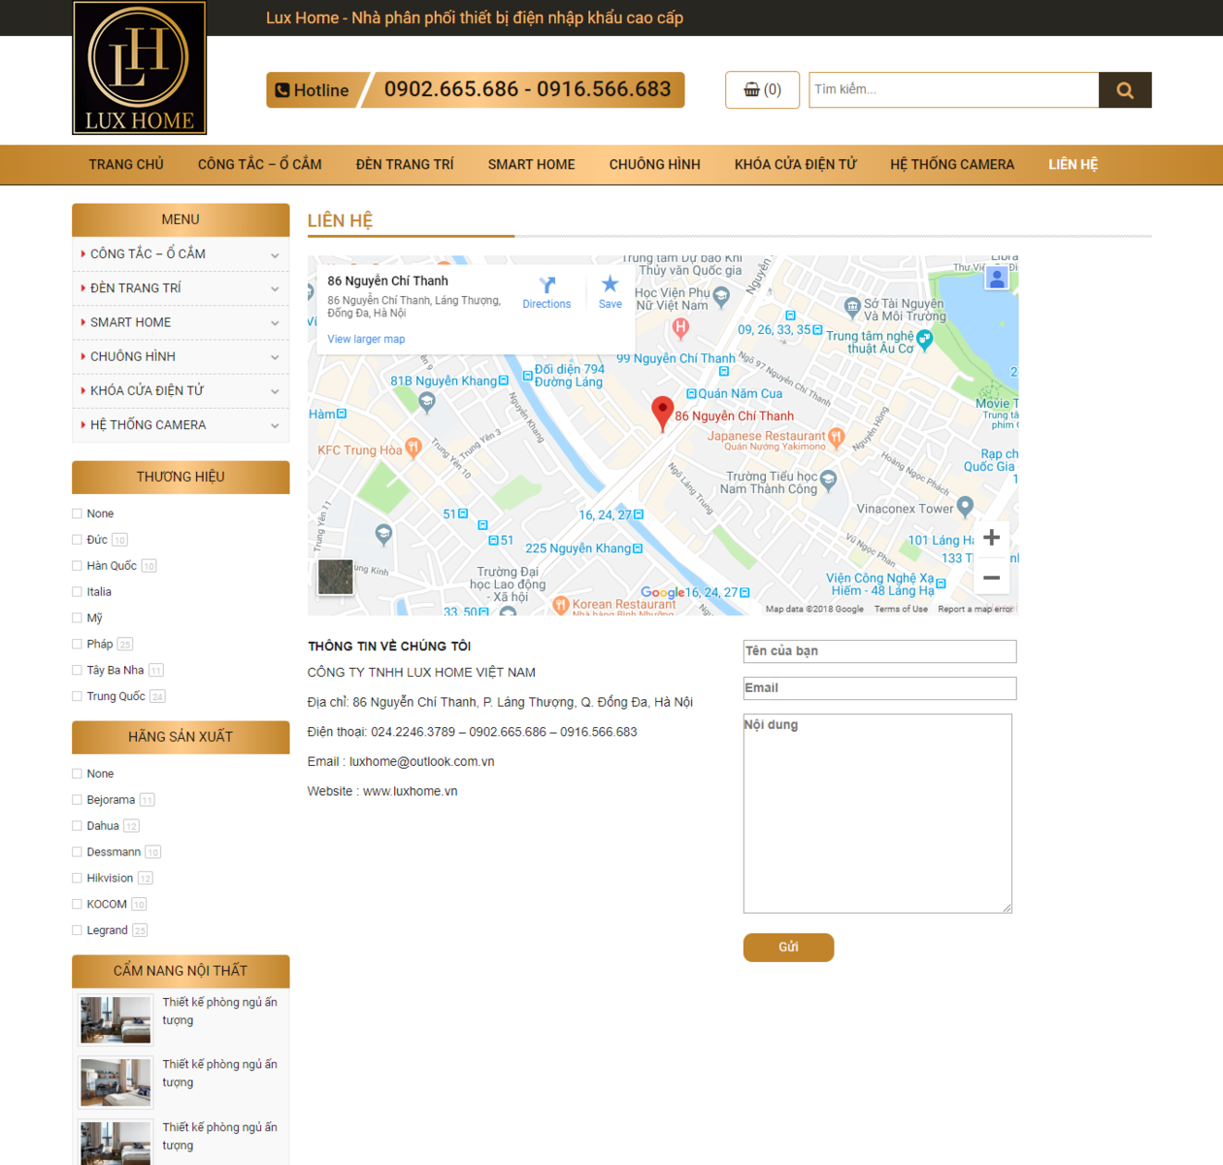Check the Bejorama manufacturer checkbox

click(77, 800)
